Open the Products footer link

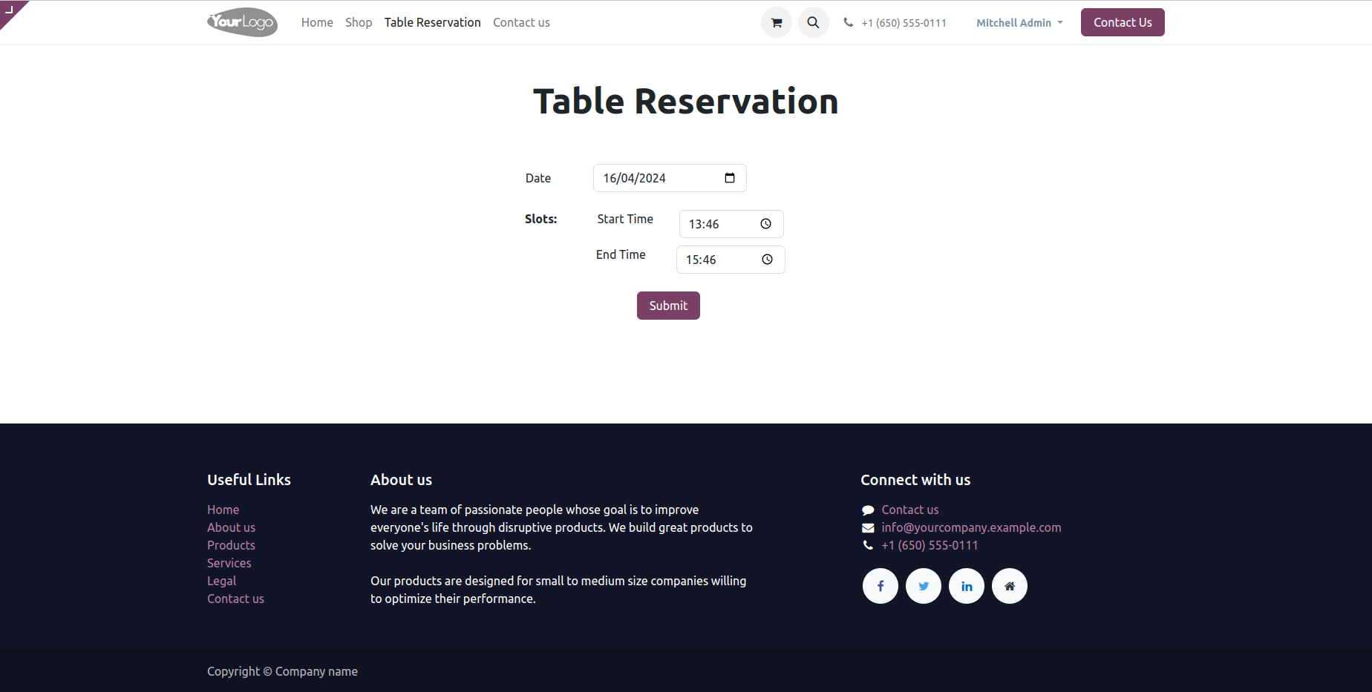[x=231, y=545]
